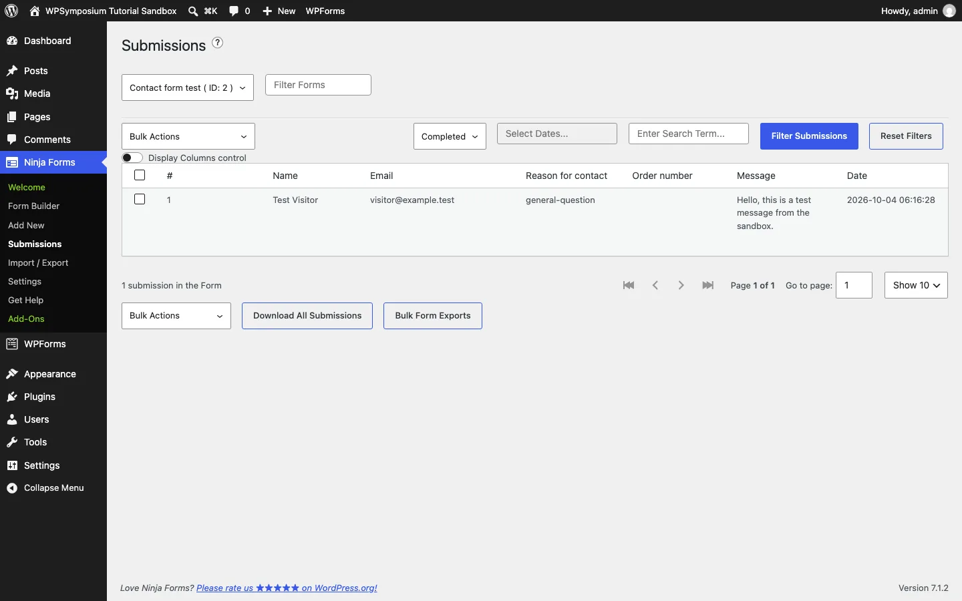Click the Appearance paintbrush icon
The height and width of the screenshot is (601, 962).
12,374
